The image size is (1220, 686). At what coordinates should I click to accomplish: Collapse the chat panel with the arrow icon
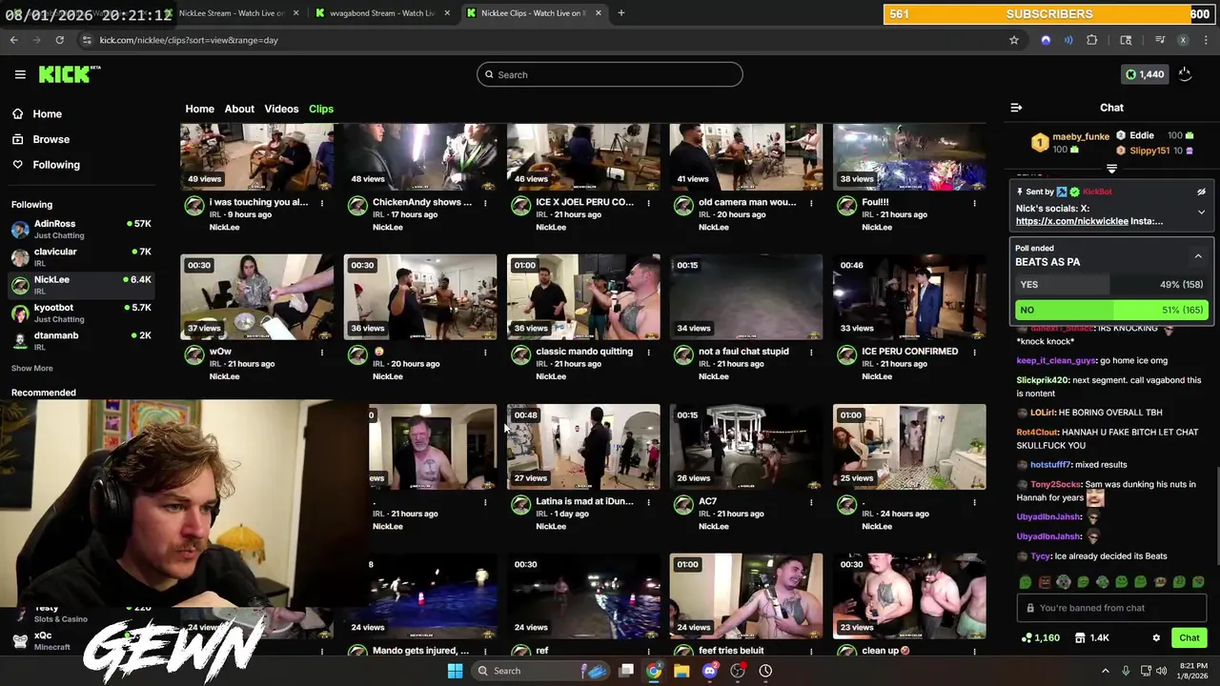1016,108
